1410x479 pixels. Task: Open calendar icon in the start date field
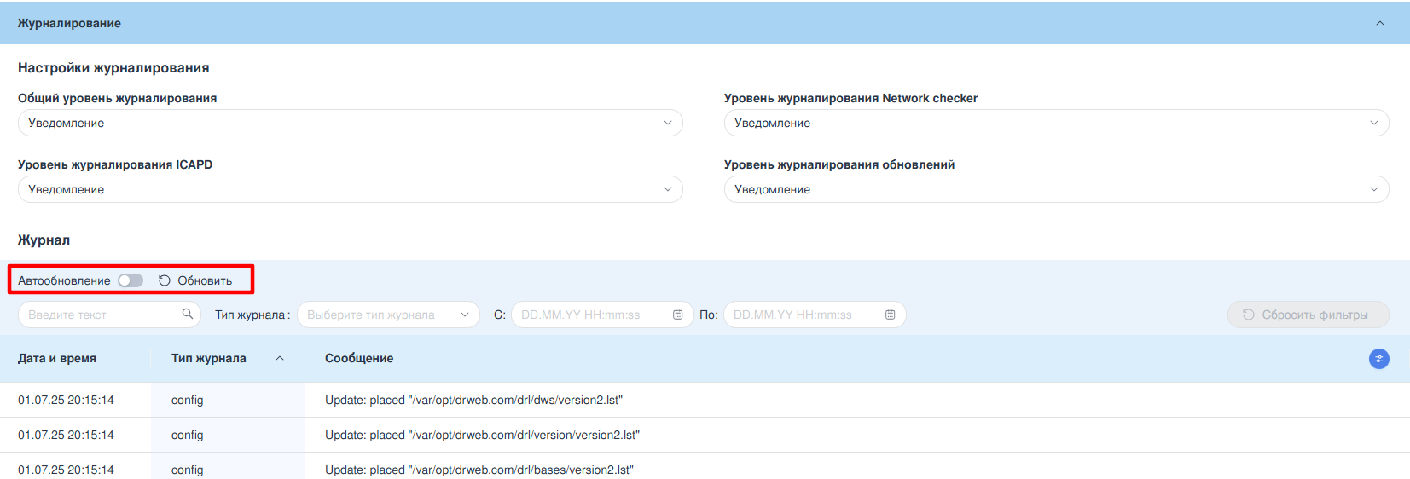[678, 315]
